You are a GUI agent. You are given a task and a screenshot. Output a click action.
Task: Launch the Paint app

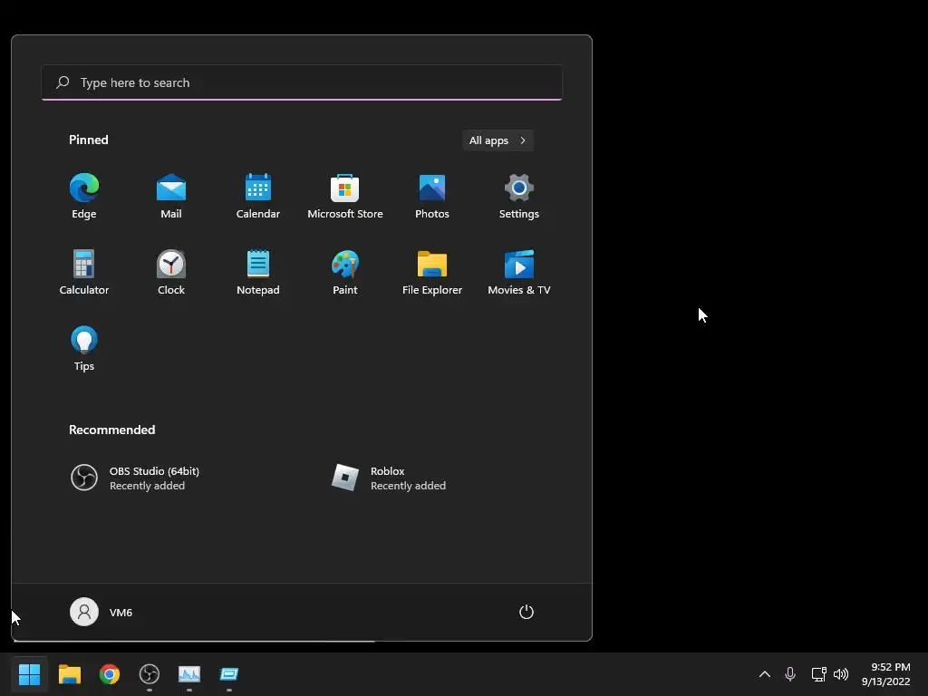(x=345, y=272)
